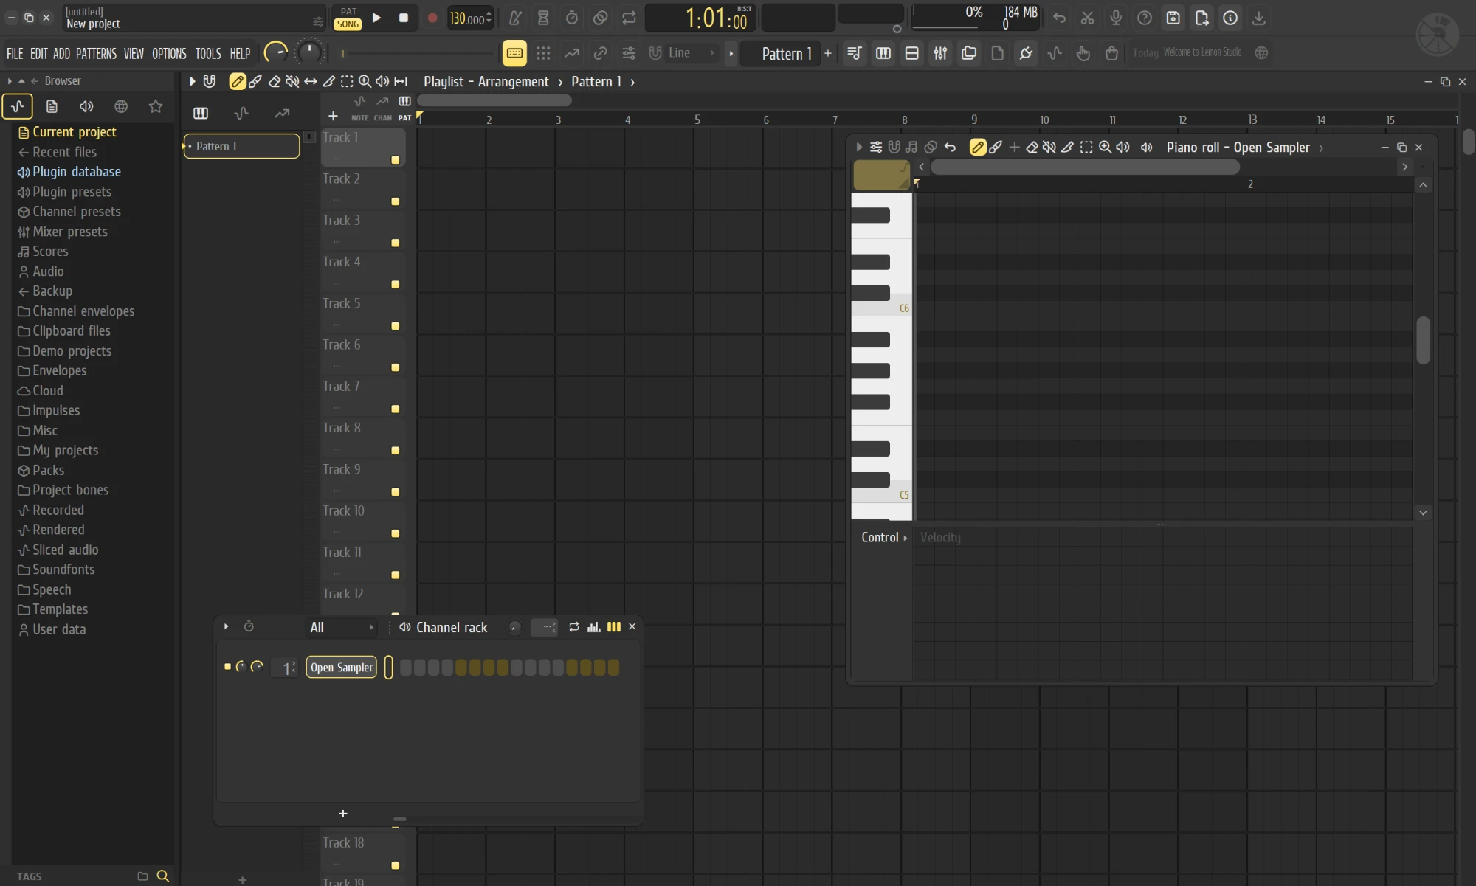This screenshot has height=886, width=1476.
Task: Click the Open Sampler channel volume knob
Action: point(258,667)
